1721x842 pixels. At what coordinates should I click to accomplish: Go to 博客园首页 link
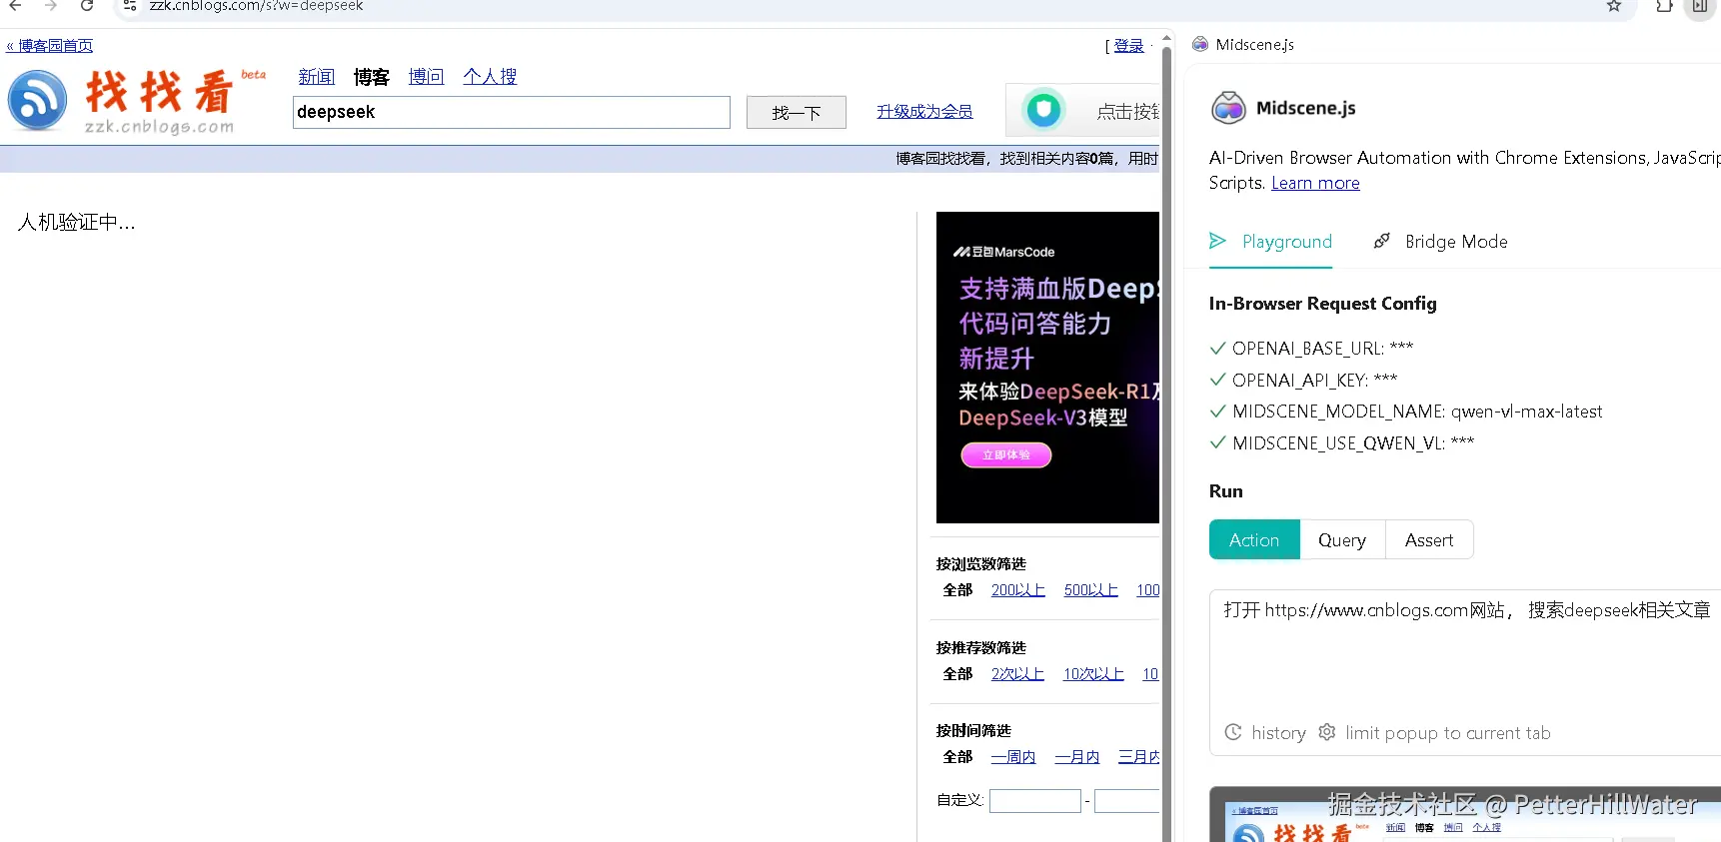coord(50,46)
